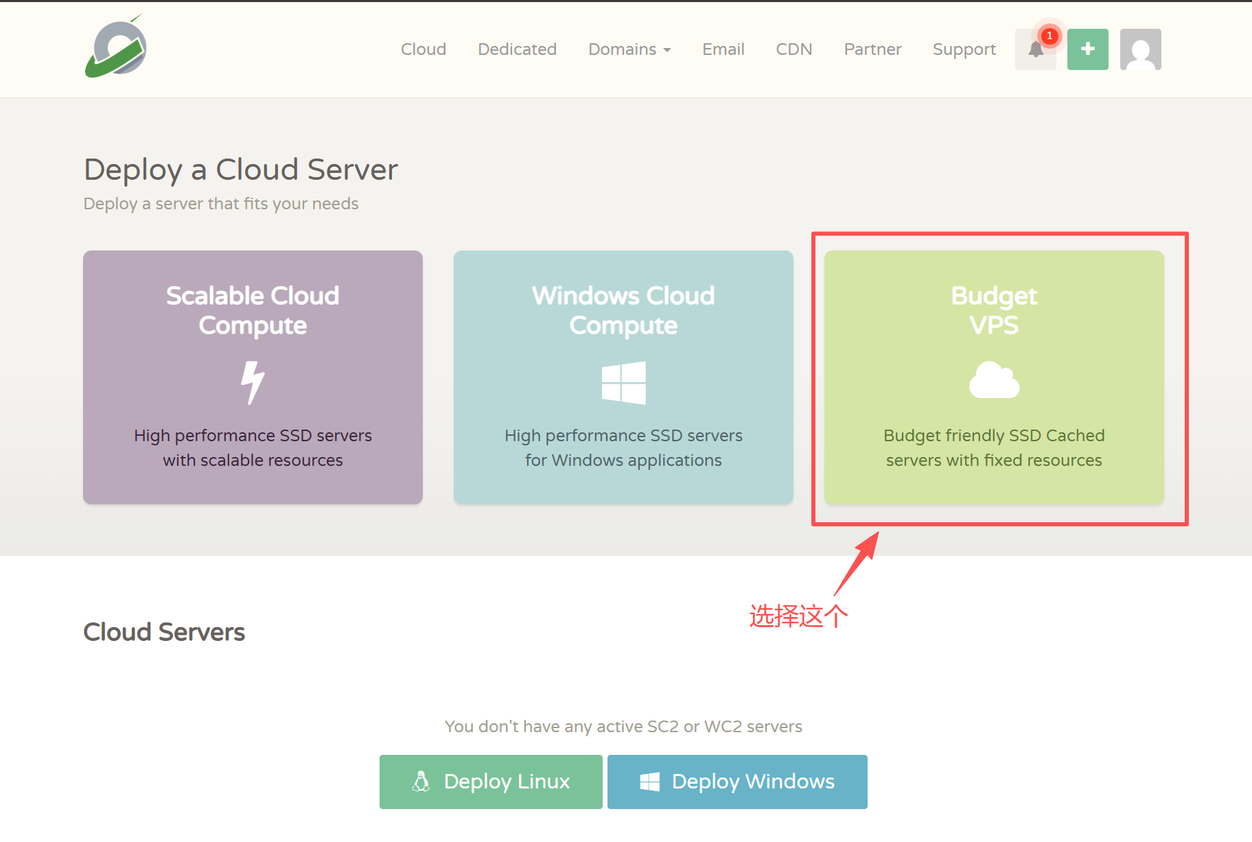The width and height of the screenshot is (1252, 842).
Task: Click the lightning bolt icon
Action: point(253,382)
